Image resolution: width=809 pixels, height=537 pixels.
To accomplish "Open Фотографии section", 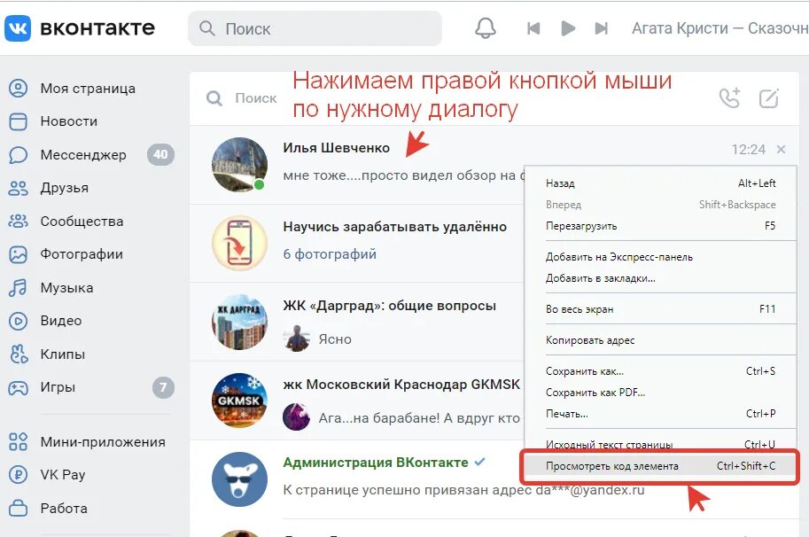I will pos(82,253).
